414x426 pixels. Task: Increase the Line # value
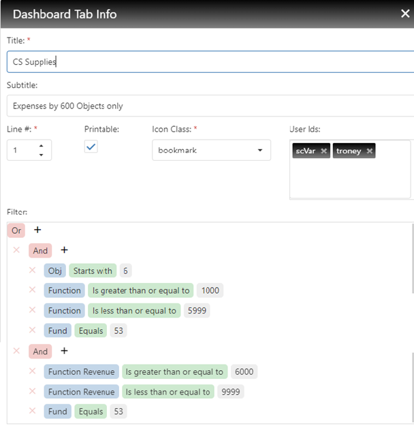pos(42,145)
